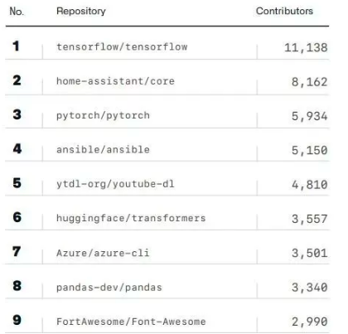
Task: Open the home-assistant/core repository
Action: coord(115,81)
